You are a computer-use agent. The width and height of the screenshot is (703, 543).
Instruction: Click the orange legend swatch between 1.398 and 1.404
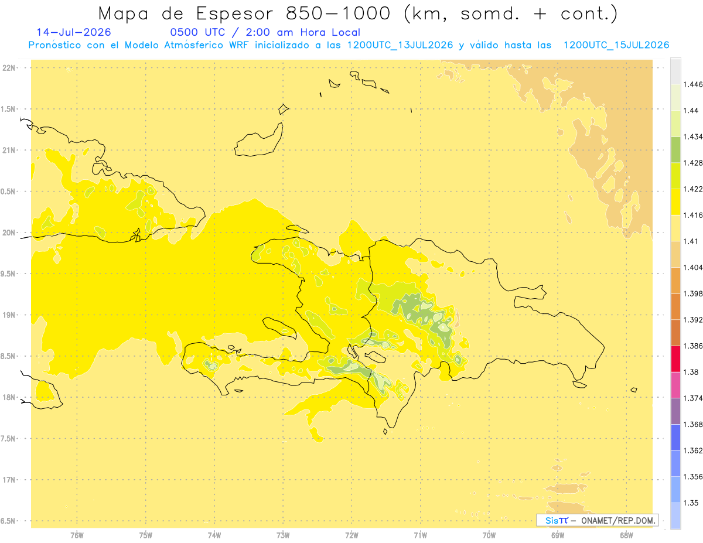(x=675, y=281)
